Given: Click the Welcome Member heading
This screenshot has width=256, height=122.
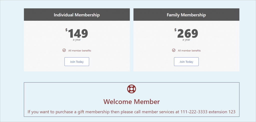Looking at the screenshot, I should (131, 102).
